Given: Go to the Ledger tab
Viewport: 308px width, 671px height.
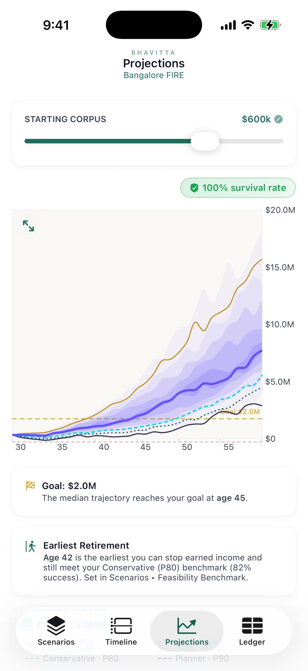Looking at the screenshot, I should pyautogui.click(x=252, y=631).
